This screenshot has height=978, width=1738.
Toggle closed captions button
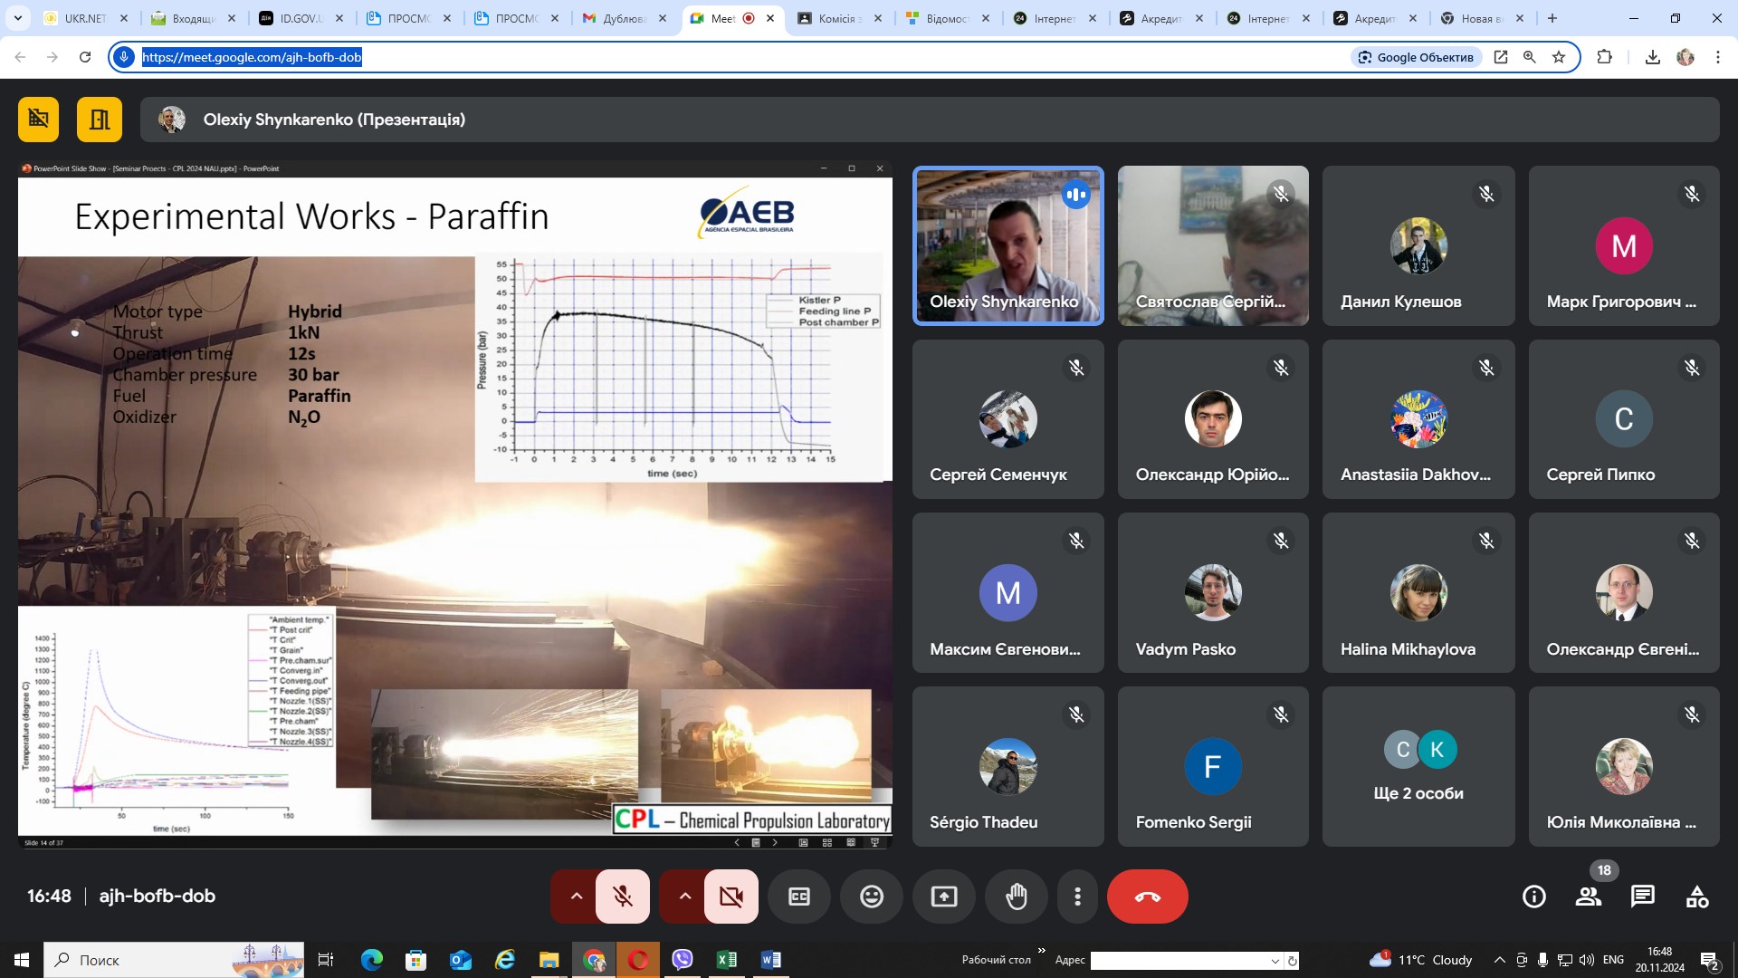coord(798,896)
